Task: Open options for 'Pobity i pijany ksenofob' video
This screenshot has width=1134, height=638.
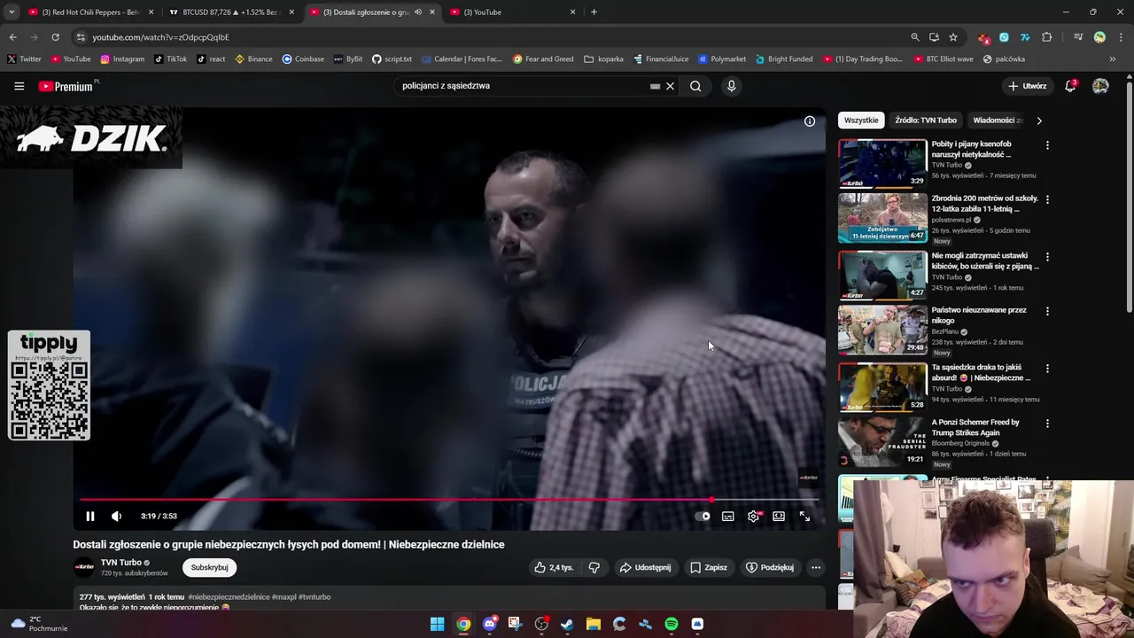Action: coord(1047,145)
